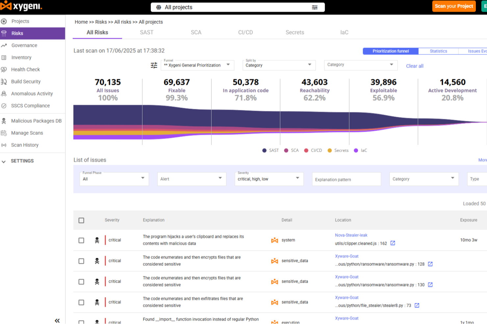Viewport: 487px width, 324px height.
Task: Go to Anomalous Activity
Action: pyautogui.click(x=32, y=94)
